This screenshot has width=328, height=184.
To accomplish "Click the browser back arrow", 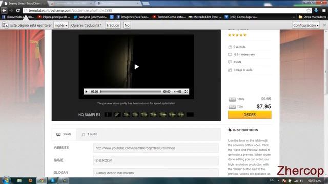I will coord(4,10).
